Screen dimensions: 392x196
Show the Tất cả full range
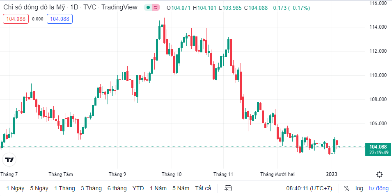(203, 188)
